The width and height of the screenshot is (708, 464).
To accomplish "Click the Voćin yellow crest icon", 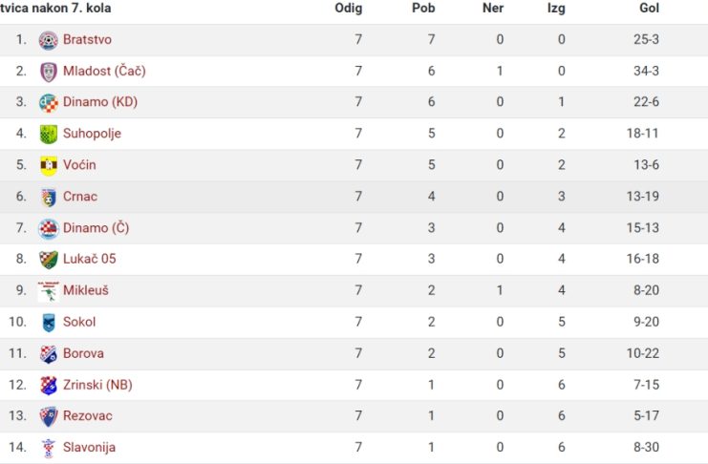I will click(49, 166).
